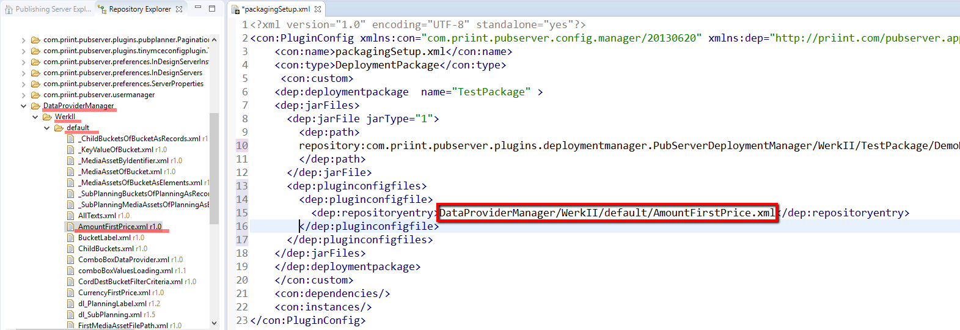Image resolution: width=960 pixels, height=330 pixels.
Task: Click the AmountFirstPrice.xml file icon
Action: (x=71, y=227)
